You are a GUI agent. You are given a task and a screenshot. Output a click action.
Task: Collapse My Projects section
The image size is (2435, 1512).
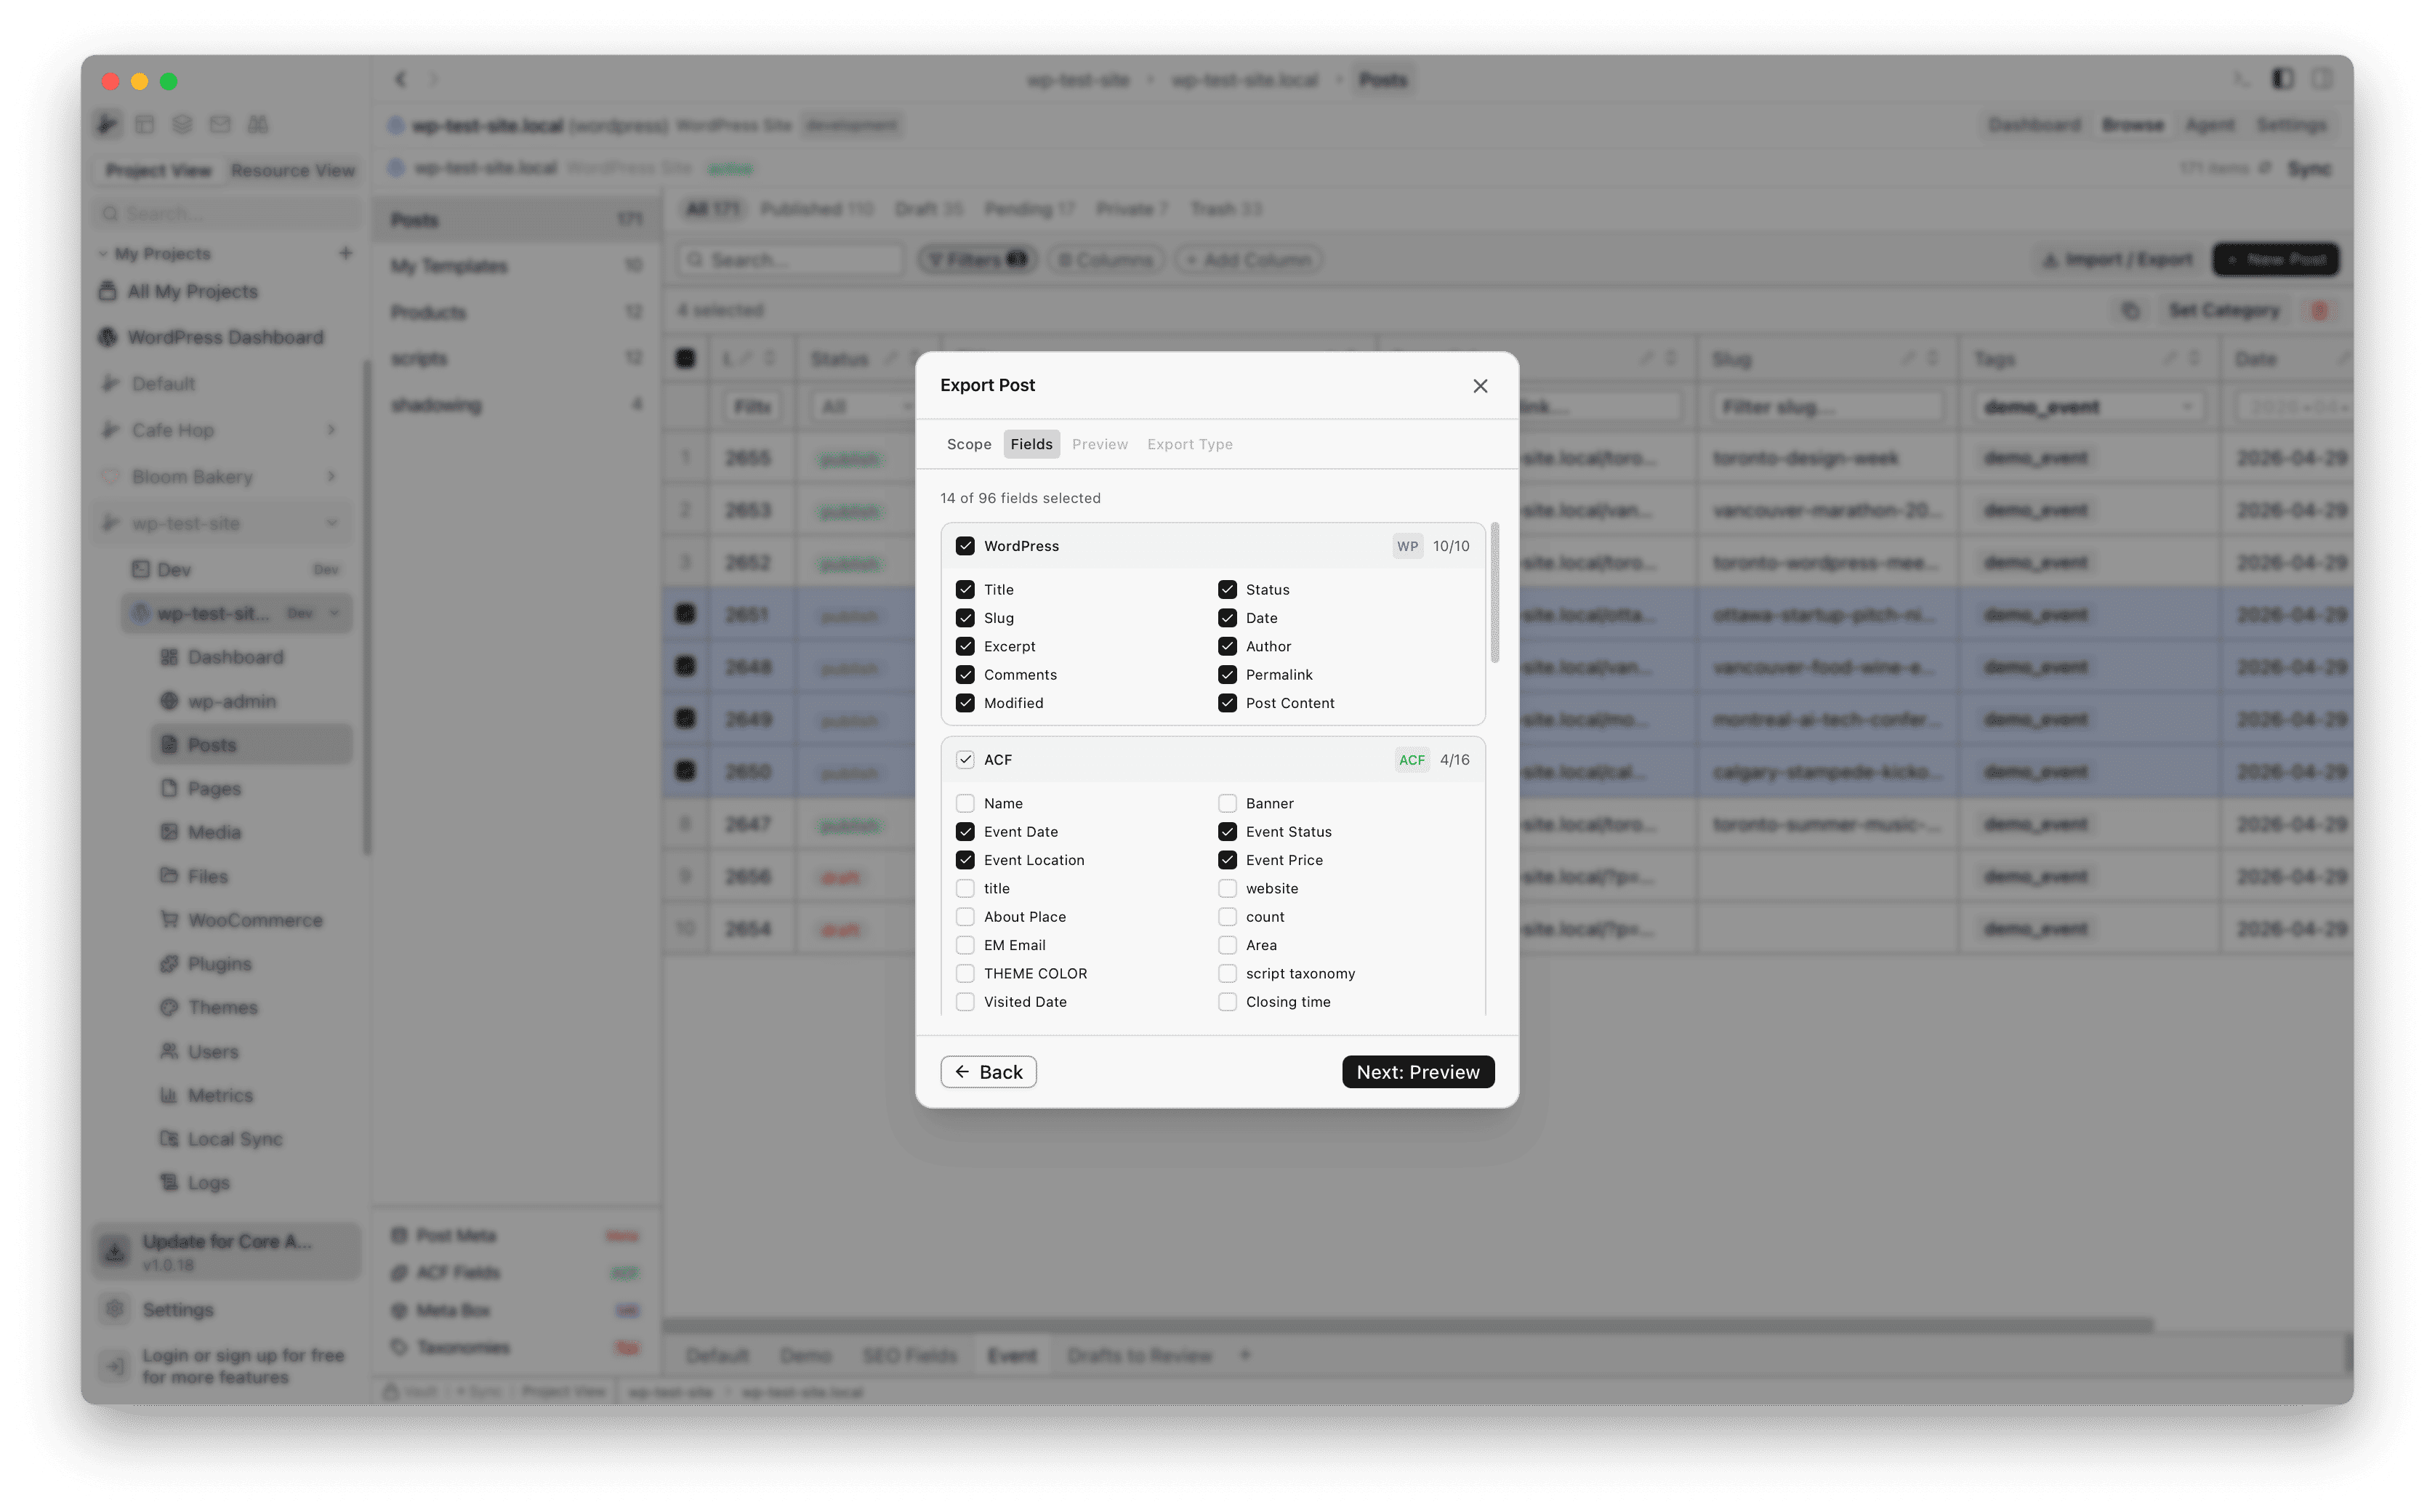pos(103,254)
